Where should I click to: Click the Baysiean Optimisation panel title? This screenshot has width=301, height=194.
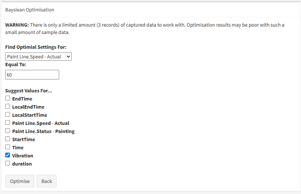[30, 10]
